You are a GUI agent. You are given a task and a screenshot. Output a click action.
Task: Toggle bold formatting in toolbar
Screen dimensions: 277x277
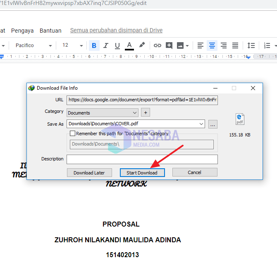(94, 45)
